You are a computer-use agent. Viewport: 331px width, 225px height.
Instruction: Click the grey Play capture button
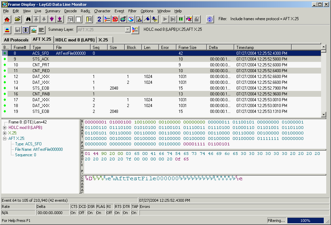point(165,19)
